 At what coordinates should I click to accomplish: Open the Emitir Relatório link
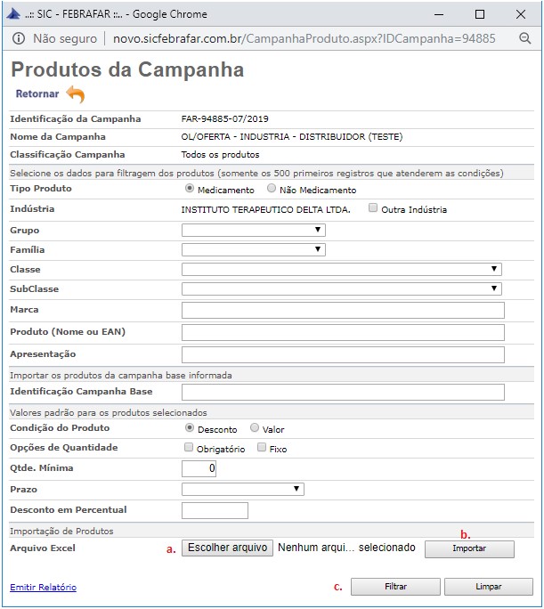pos(43,588)
